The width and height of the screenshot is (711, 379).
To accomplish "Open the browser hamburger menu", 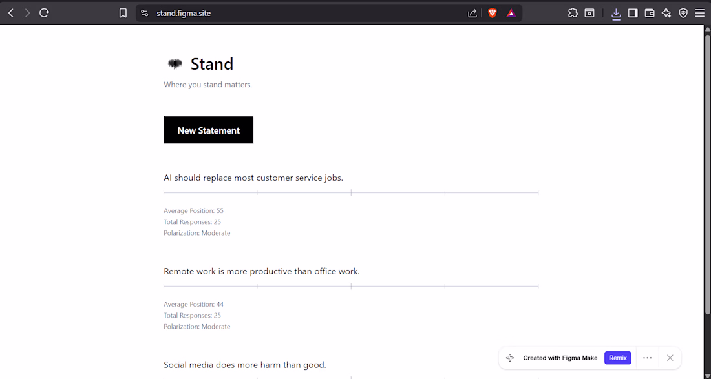I will tap(699, 13).
